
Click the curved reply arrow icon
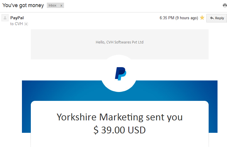(x=212, y=18)
